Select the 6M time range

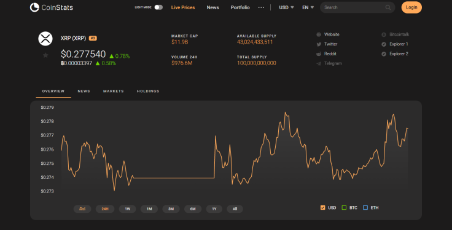193,208
